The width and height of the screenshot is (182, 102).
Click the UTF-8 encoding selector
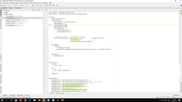tap(169, 97)
